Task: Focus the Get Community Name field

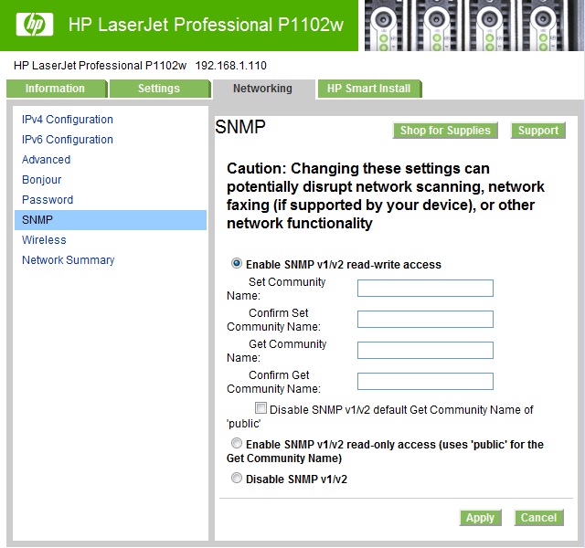Action: 425,350
